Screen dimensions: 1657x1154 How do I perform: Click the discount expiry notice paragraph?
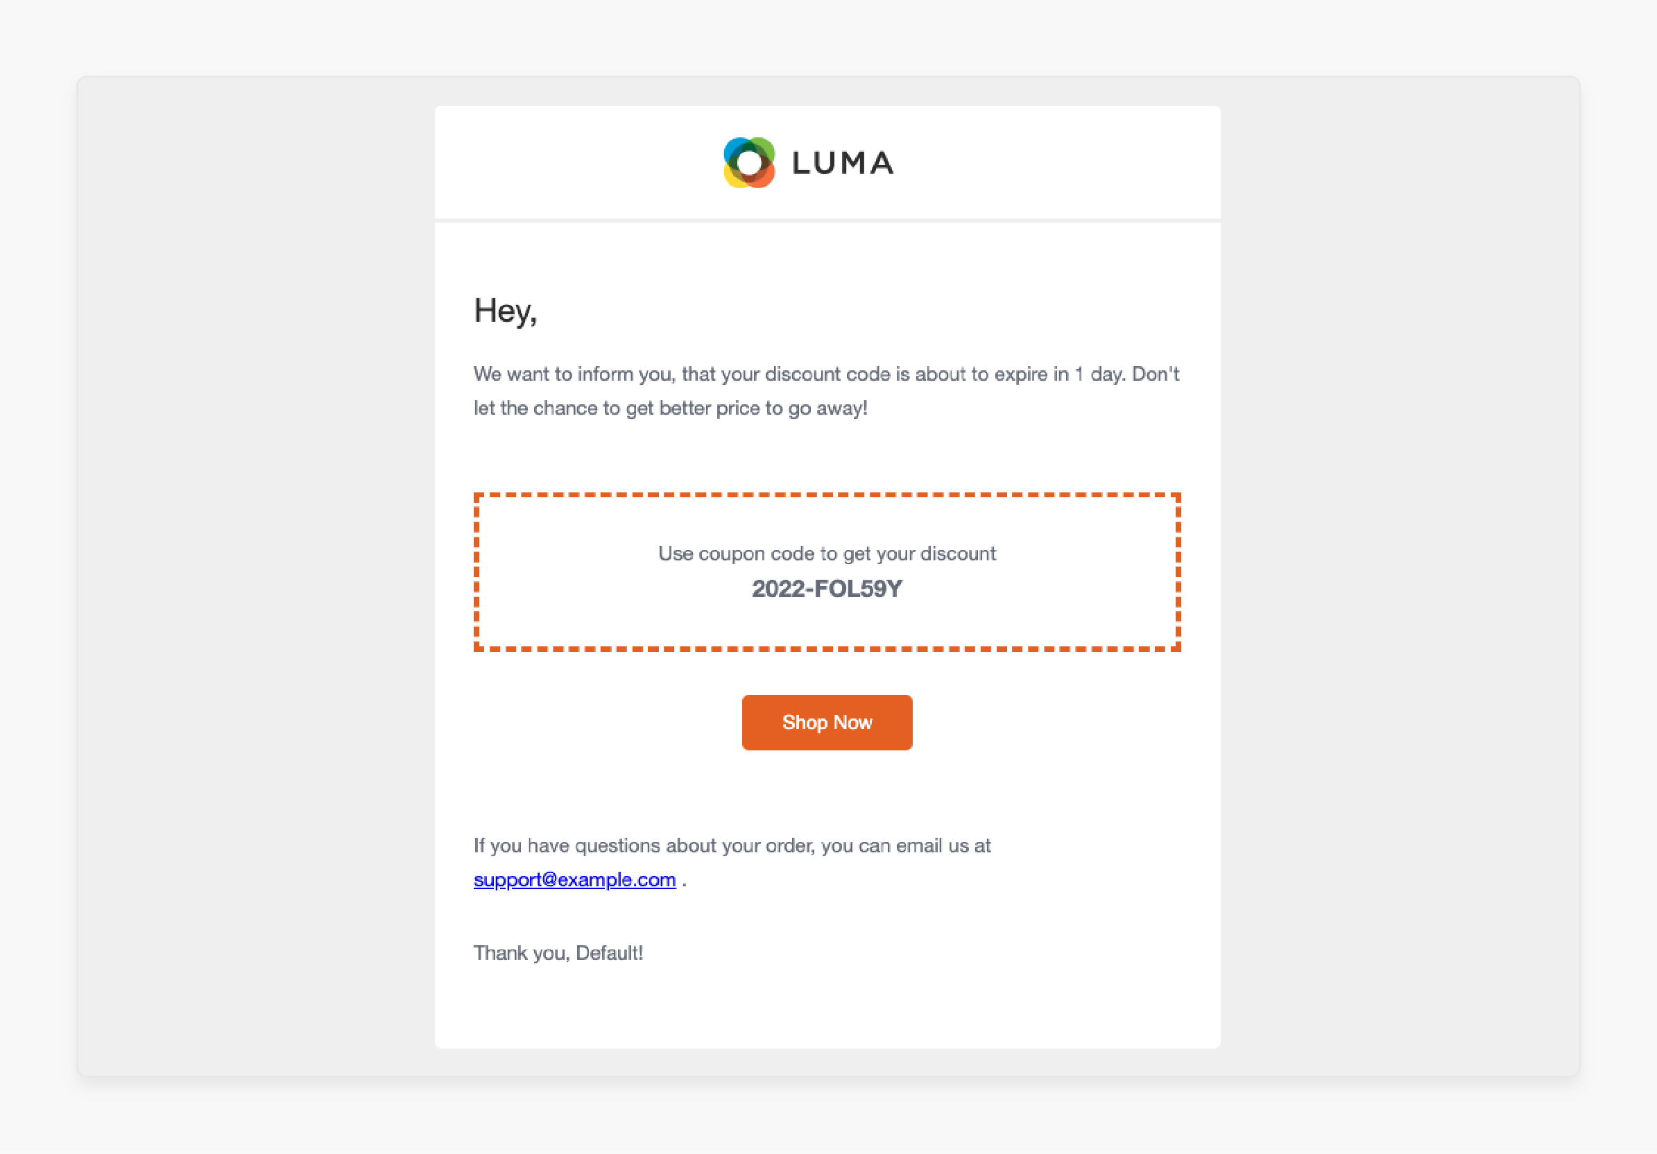coord(827,391)
